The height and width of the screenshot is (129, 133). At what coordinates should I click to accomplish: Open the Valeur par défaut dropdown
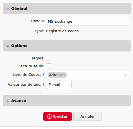pos(59,85)
